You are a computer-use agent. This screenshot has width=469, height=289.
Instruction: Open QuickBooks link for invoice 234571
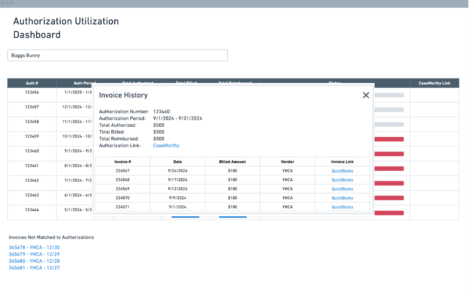[342, 207]
